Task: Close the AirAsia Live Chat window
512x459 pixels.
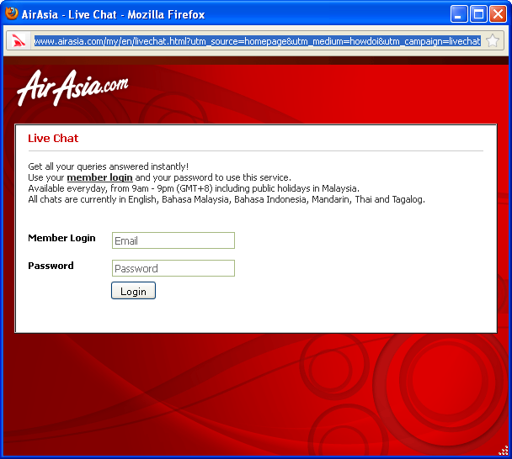Action: 498,14
